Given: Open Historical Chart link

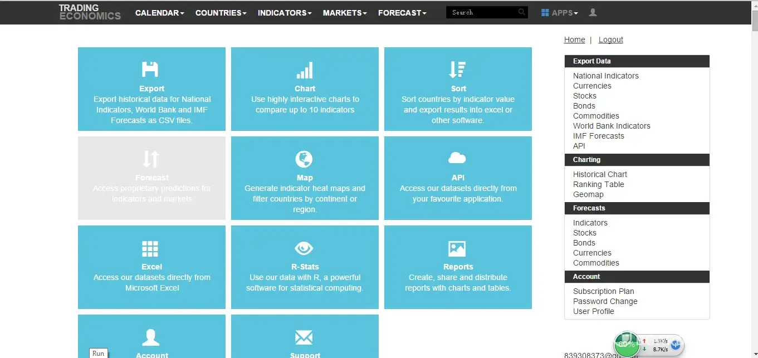Looking at the screenshot, I should coord(600,174).
